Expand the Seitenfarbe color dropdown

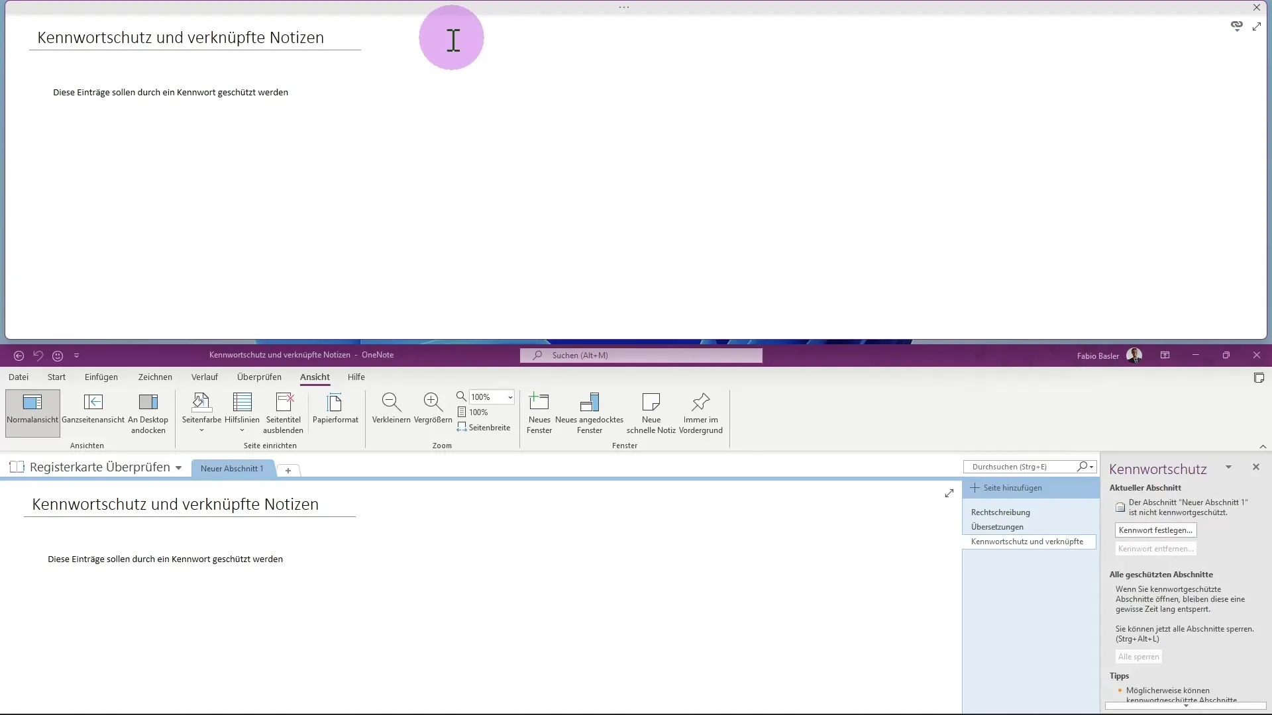click(201, 430)
